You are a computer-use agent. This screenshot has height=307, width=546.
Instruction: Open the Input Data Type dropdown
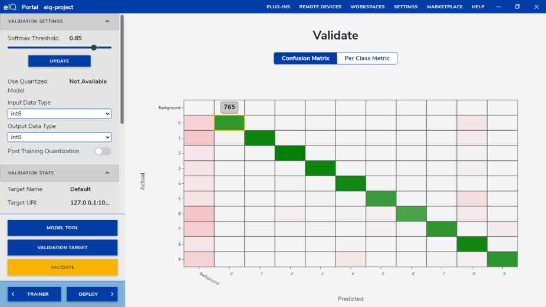60,114
